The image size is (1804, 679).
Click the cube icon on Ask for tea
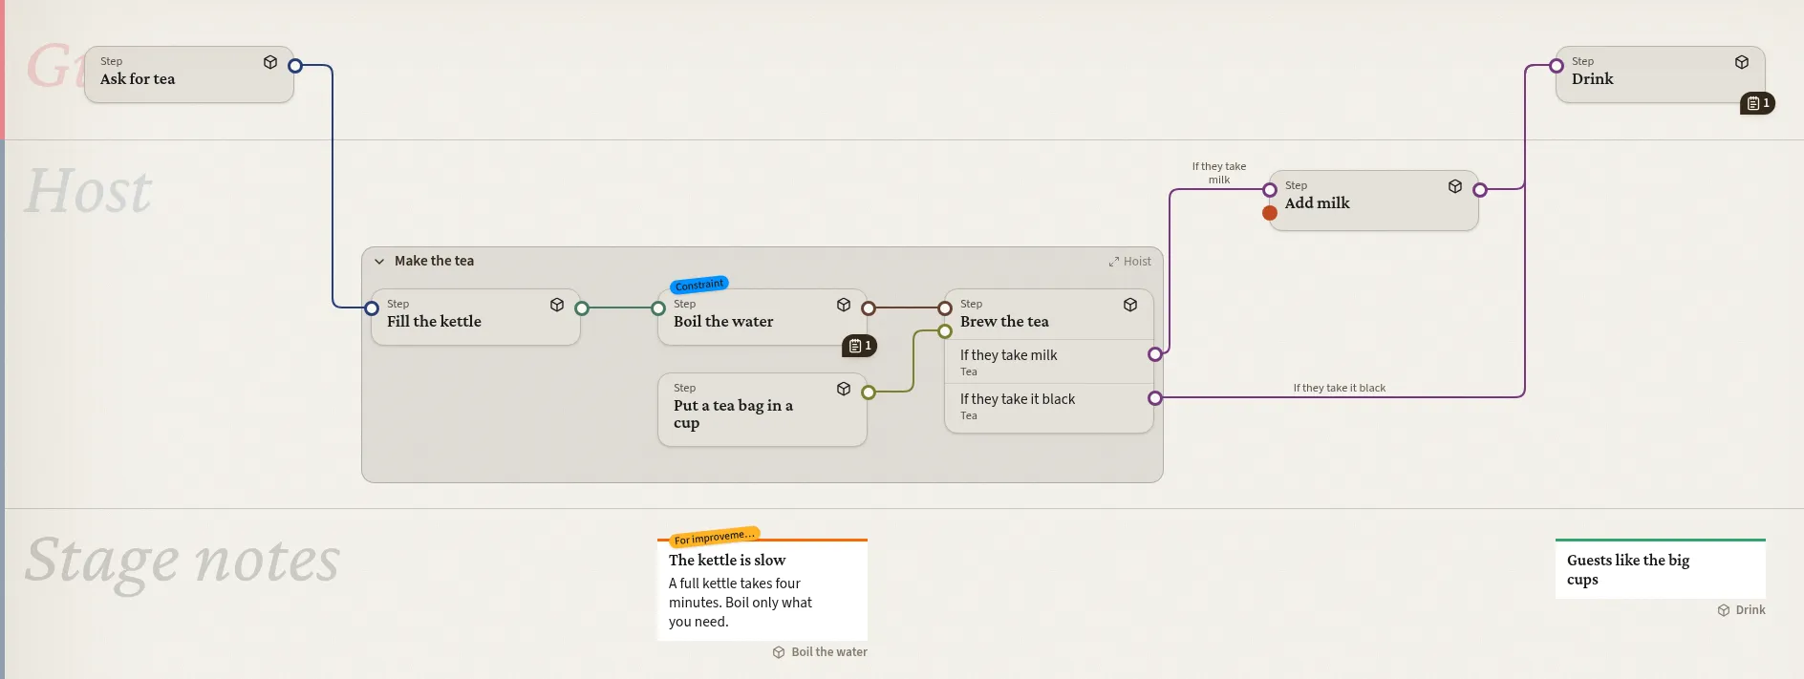click(x=270, y=62)
